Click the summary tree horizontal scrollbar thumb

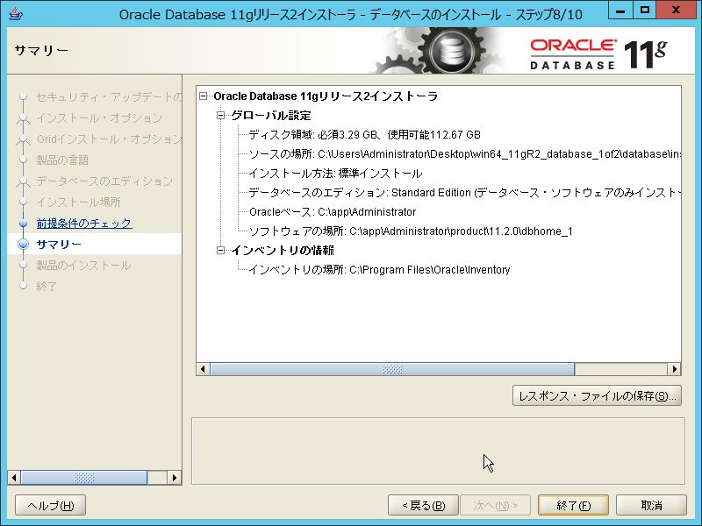pos(392,369)
